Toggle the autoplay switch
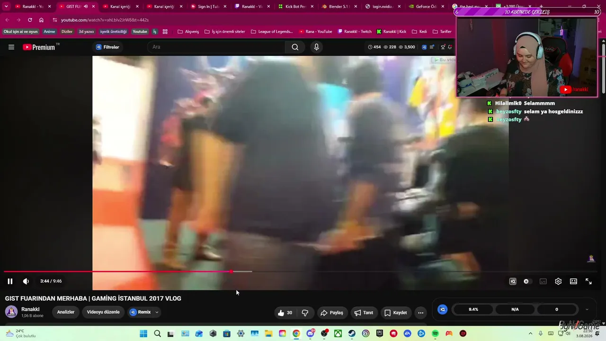This screenshot has height=341, width=606. [x=526, y=281]
